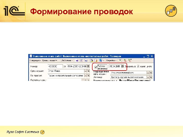Click the Подразделение организации field
The width and height of the screenshot is (183, 137).
(129, 73)
